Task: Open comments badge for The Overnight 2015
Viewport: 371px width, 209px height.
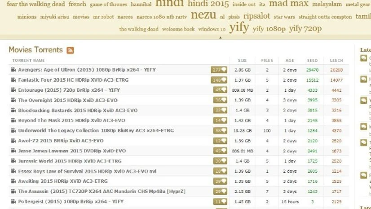Action: pos(220,100)
